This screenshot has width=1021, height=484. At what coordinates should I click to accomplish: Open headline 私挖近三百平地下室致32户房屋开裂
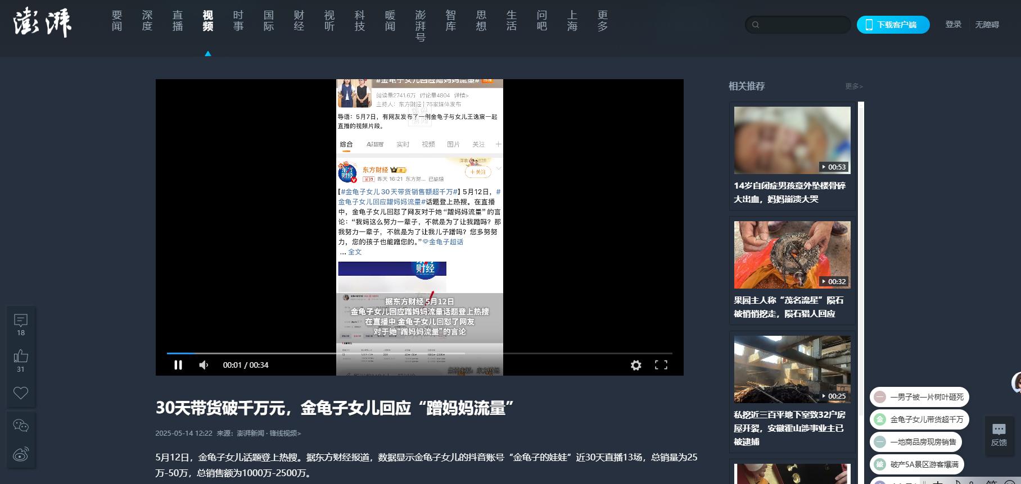pyautogui.click(x=789, y=428)
